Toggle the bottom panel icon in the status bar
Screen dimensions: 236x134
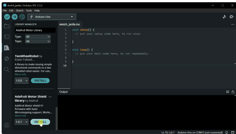pyautogui.click(x=232, y=132)
